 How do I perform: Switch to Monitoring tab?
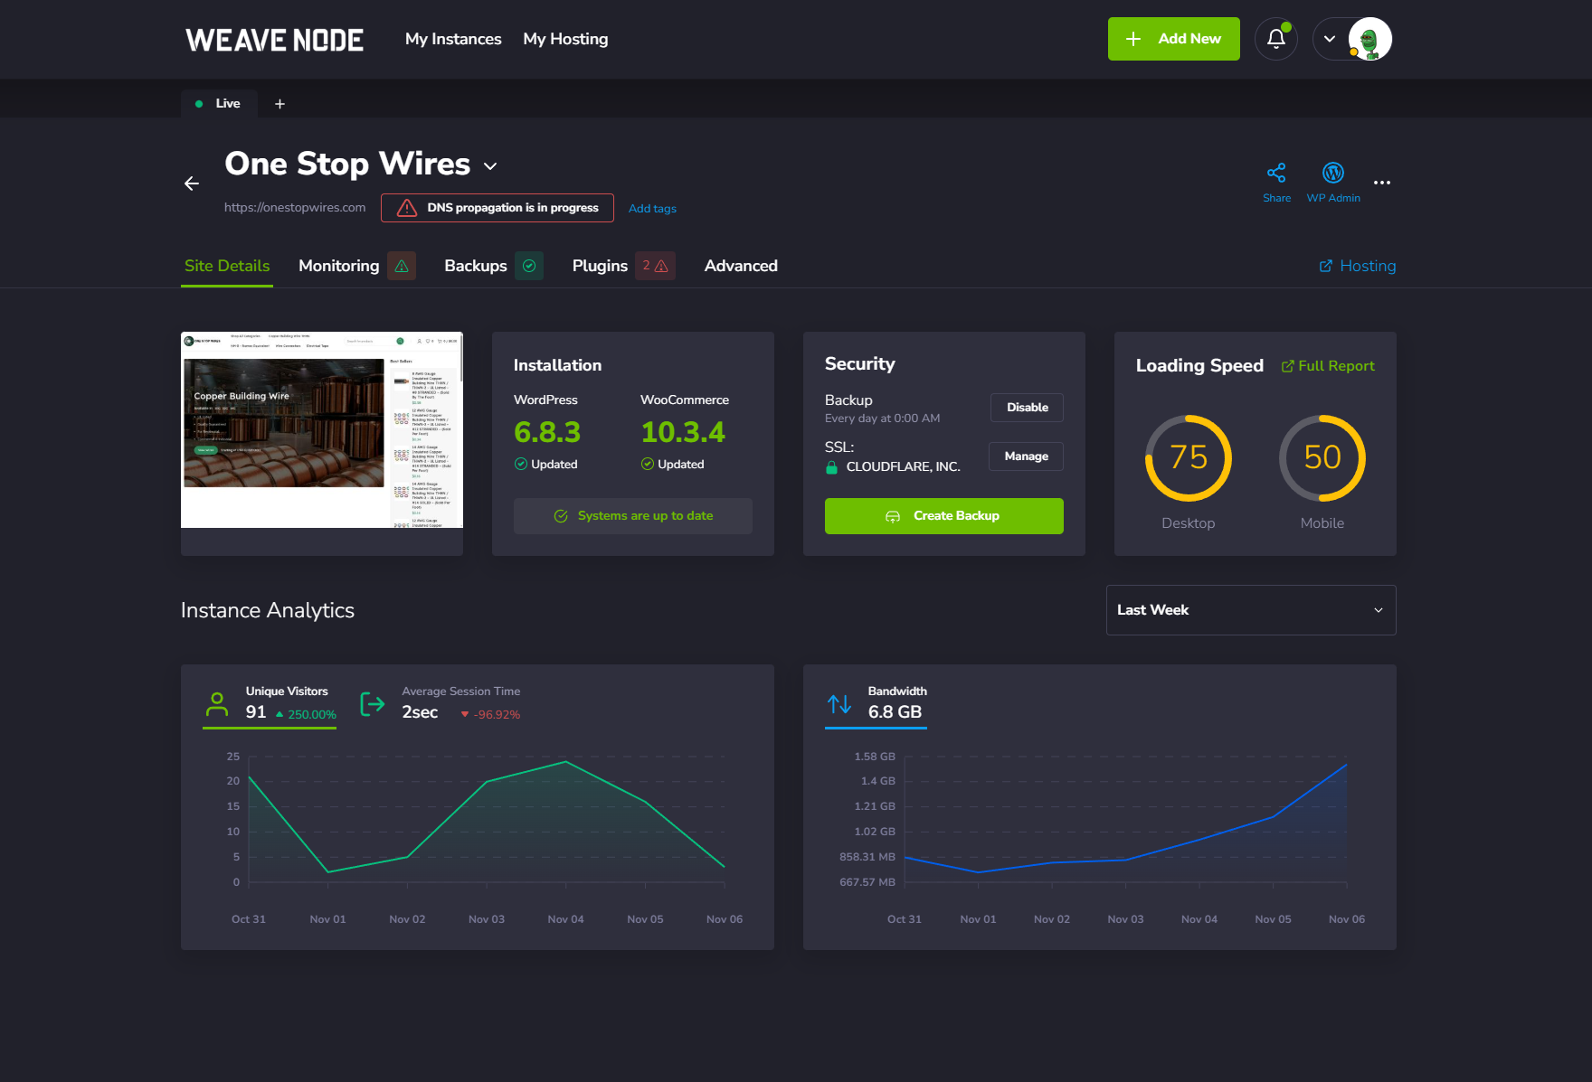[339, 266]
